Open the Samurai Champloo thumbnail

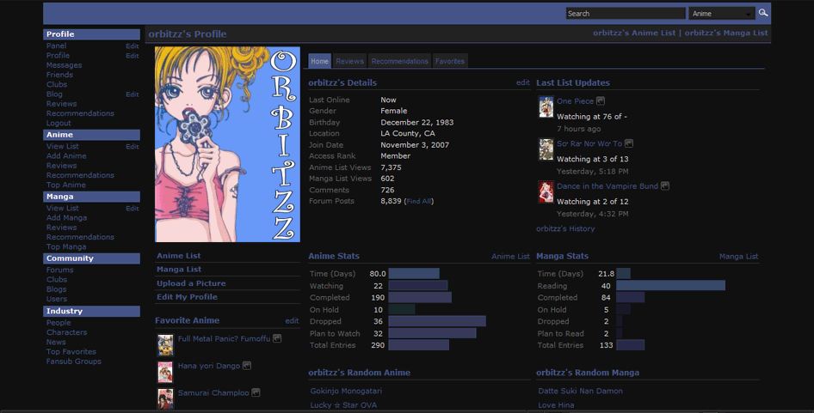(x=165, y=398)
